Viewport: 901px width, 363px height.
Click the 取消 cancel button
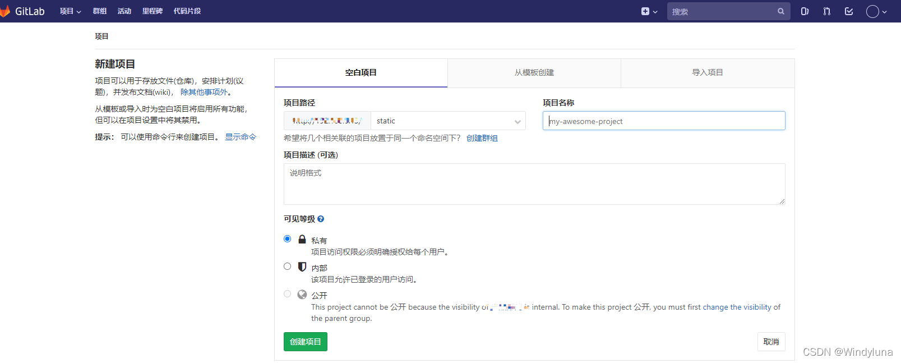point(771,342)
